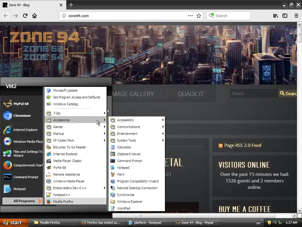The width and height of the screenshot is (302, 227).
Task: Bookmark this page with the star icon
Action: (x=199, y=16)
